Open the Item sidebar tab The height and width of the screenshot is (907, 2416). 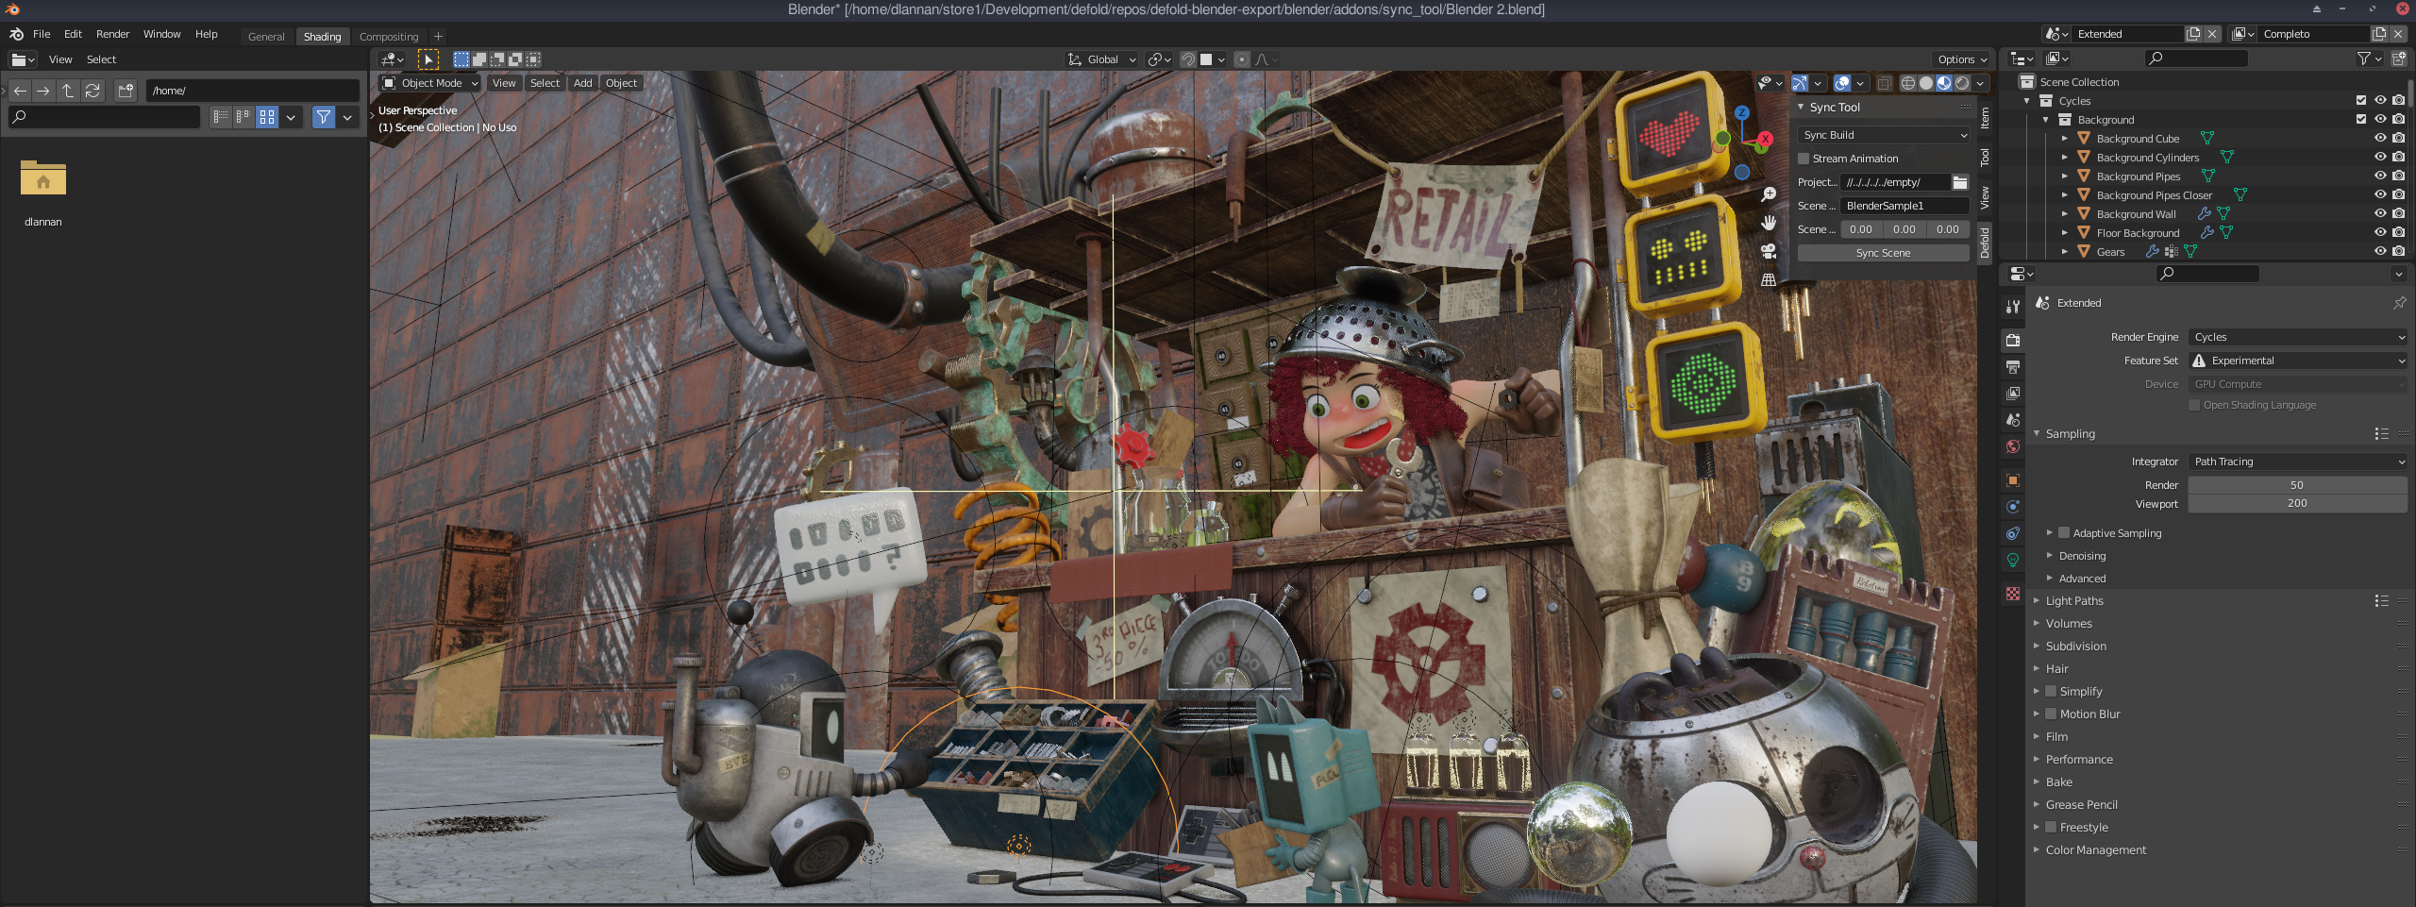click(x=1985, y=118)
